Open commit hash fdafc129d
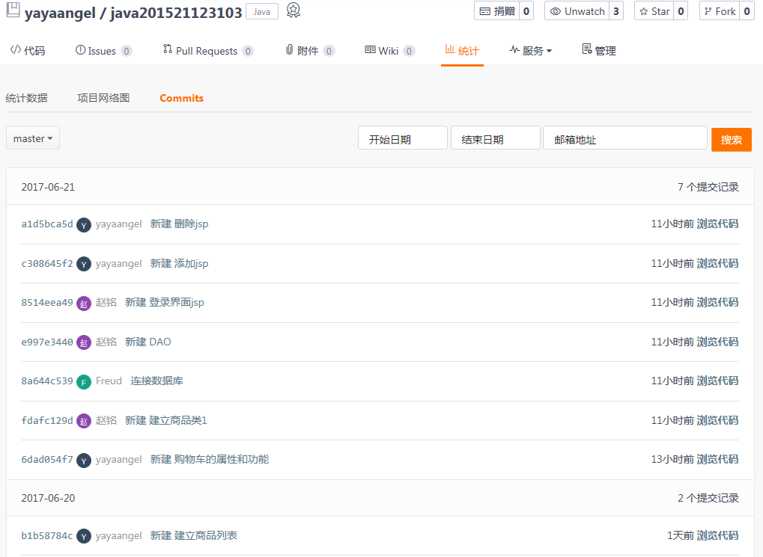763x557 pixels. point(46,420)
